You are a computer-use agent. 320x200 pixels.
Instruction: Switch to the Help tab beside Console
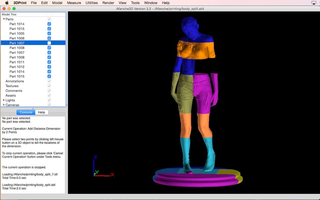[x=42, y=112]
